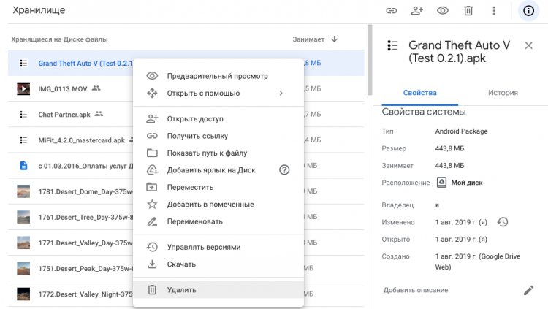Click the Android Package type value
The height and width of the screenshot is (309, 548).
point(461,131)
